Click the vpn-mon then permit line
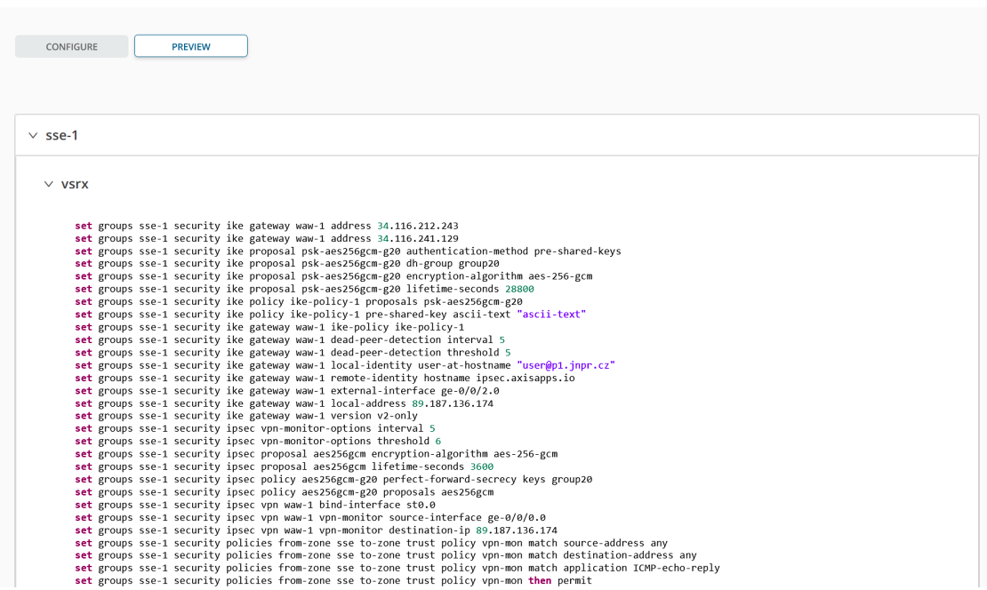Image resolution: width=987 pixels, height=590 pixels. pos(333,580)
